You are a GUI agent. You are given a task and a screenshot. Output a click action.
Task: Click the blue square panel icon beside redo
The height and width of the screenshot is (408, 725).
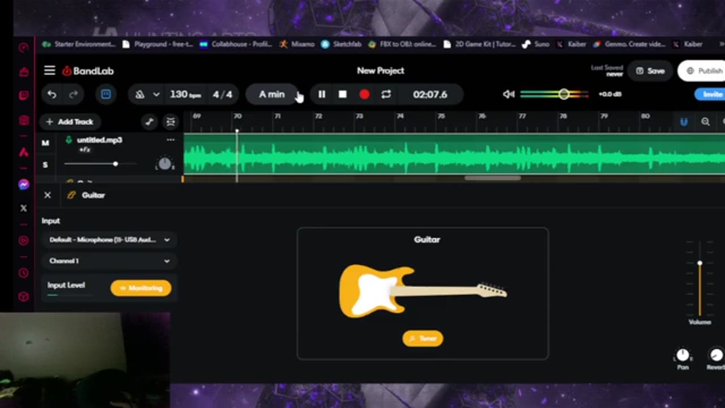pos(106,94)
